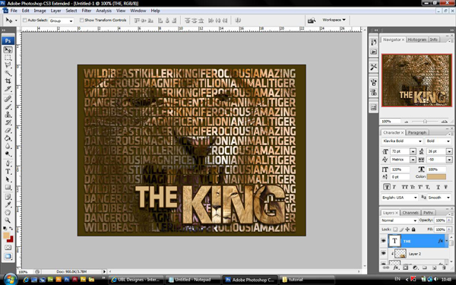Screen dimensions: 456x285
Task: Select the Rectangular Marquee tool
Action: 8,58
